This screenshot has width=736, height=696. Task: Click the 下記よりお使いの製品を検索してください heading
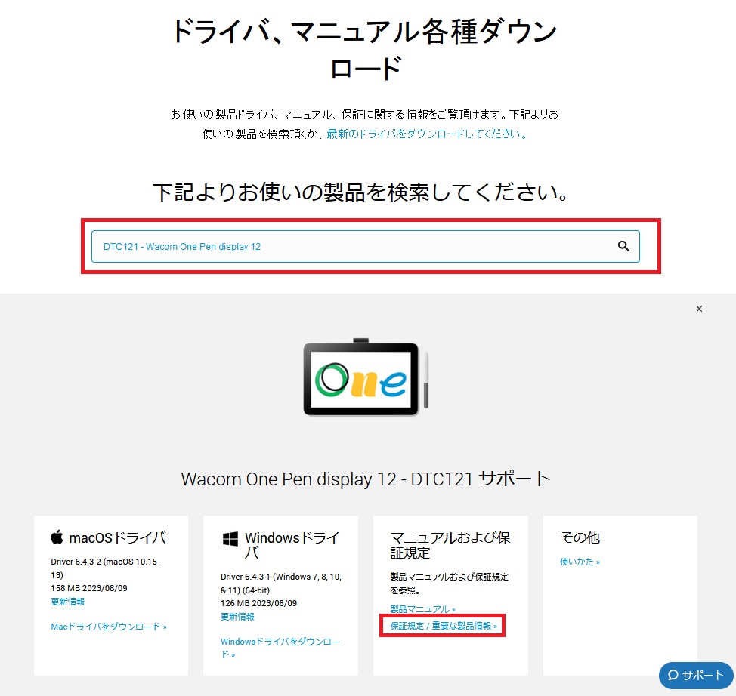tap(361, 192)
